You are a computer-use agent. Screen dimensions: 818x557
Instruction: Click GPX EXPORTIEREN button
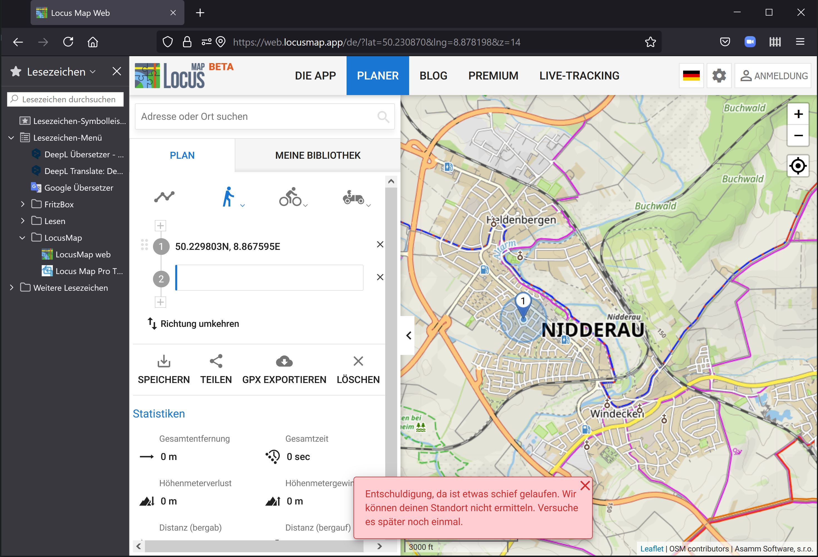click(285, 370)
